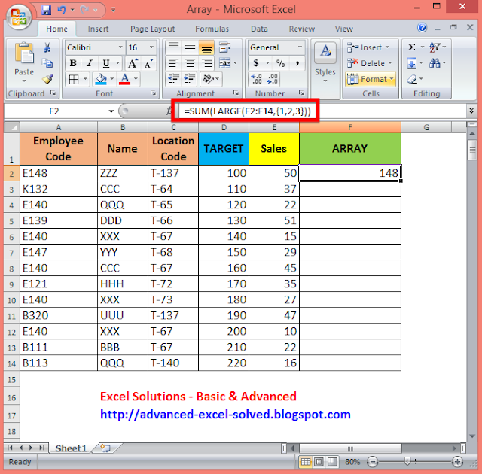The image size is (482, 474).
Task: Click the zoom in plus button
Action: 457,462
